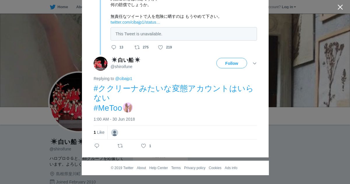The image size is (350, 184).
Task: Retweet the parent tweet with 275 retweets
Action: tap(137, 47)
